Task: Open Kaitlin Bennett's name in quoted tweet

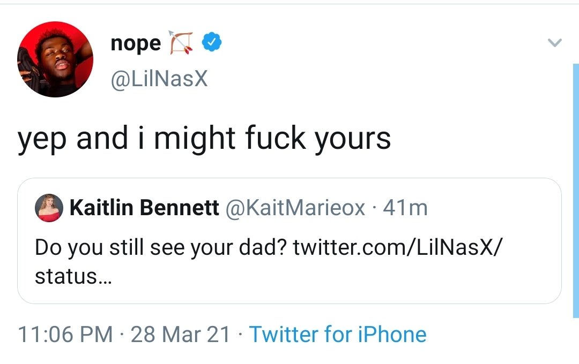Action: point(144,208)
